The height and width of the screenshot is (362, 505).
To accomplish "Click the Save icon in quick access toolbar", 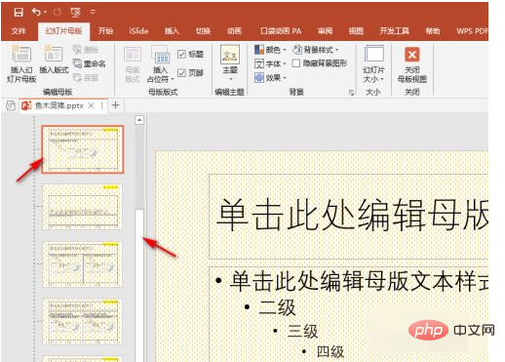I will (19, 12).
